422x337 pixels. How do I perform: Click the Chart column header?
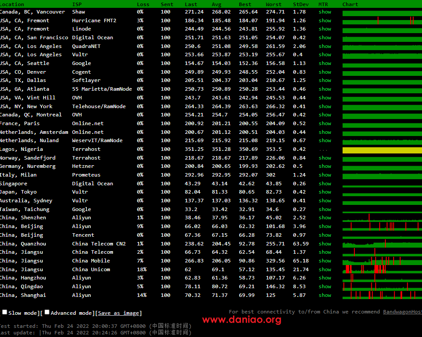(350, 4)
